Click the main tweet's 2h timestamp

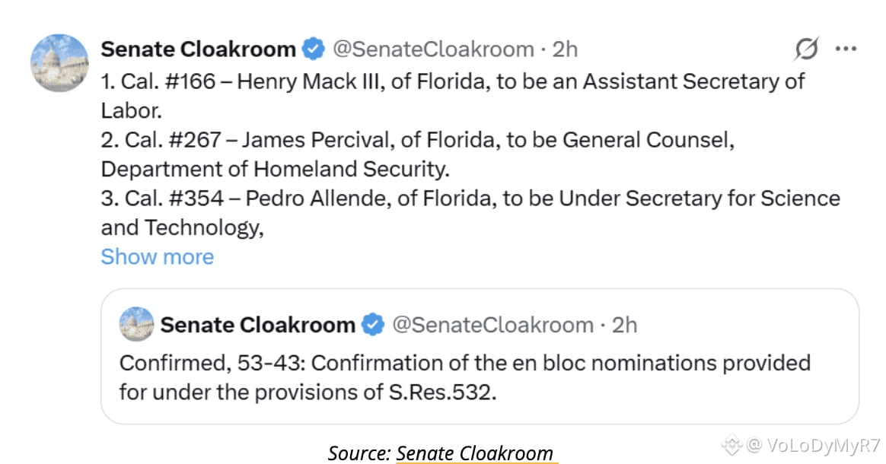[565, 49]
